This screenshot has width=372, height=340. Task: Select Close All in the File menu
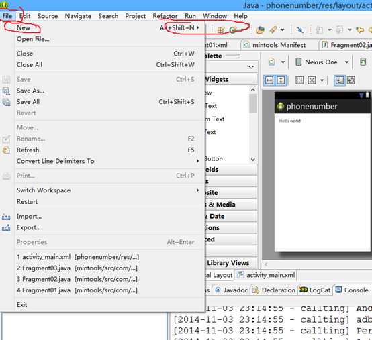110,64
